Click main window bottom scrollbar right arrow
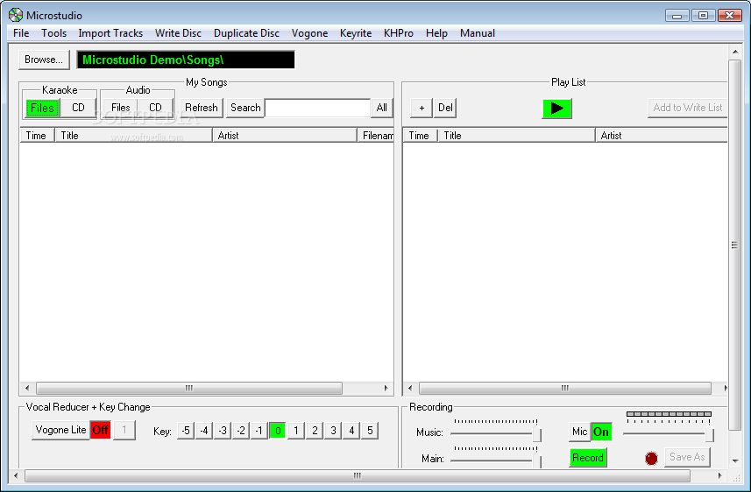 click(x=719, y=475)
